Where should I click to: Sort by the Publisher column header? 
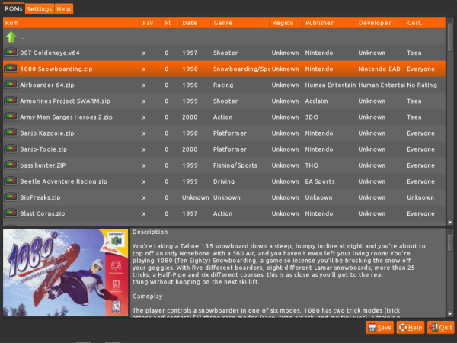(x=329, y=23)
